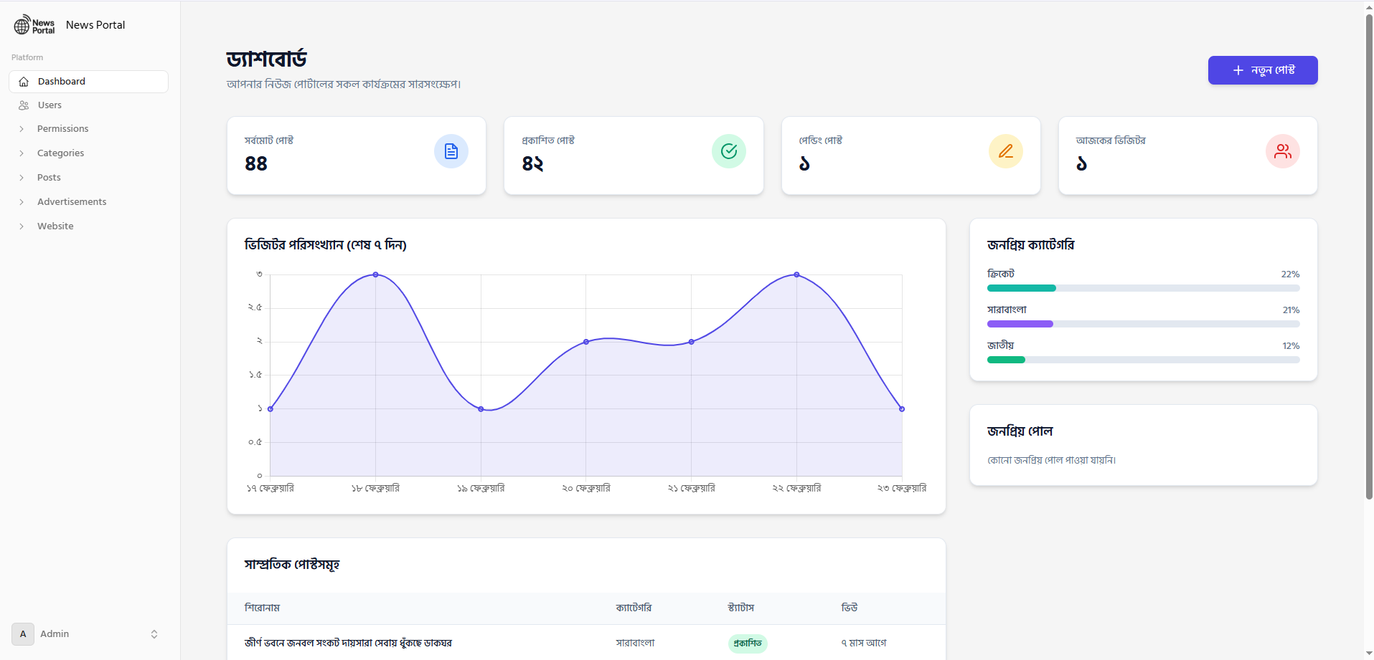Click the chart data point for ২২ ফেব্রুয়ারি
Viewport: 1374px width, 660px height.
coord(796,274)
